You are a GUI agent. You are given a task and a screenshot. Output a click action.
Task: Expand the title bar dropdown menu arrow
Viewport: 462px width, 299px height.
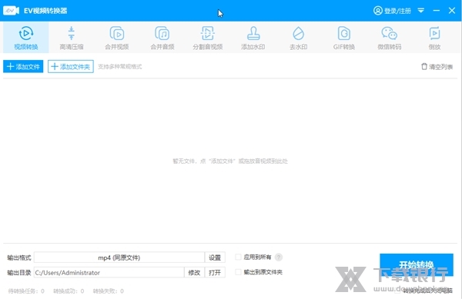tap(420, 11)
